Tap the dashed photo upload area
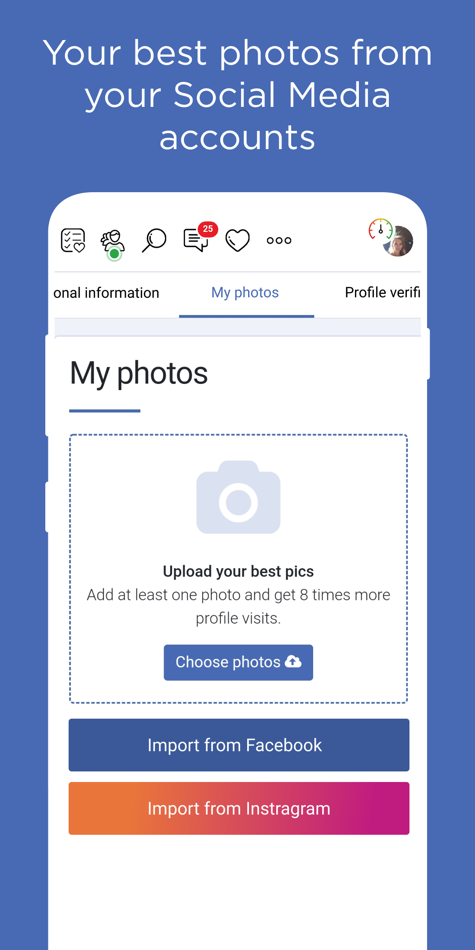The height and width of the screenshot is (950, 475). [238, 569]
